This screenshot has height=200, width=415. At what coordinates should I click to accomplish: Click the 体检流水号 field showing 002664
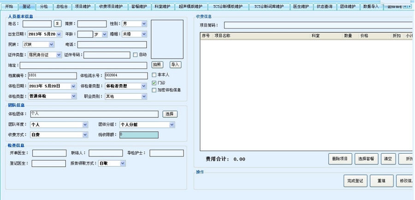pyautogui.click(x=126, y=76)
